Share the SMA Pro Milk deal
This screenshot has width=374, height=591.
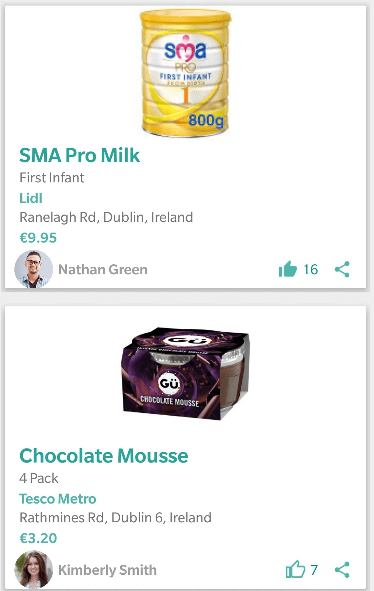(x=342, y=269)
